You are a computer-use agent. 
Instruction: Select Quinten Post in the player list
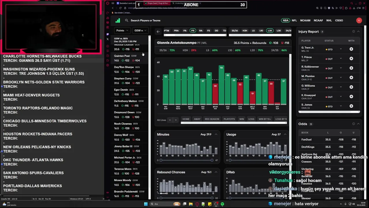[x=130, y=58]
